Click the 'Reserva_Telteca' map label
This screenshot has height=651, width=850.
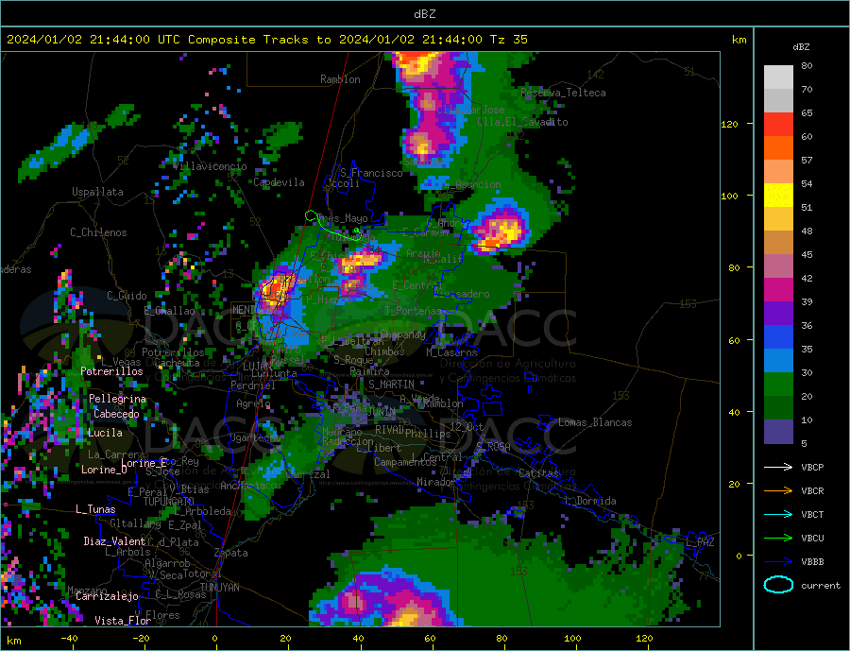point(563,93)
